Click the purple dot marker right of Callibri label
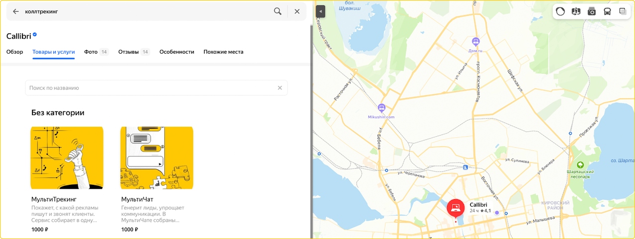This screenshot has width=635, height=239. coord(496,213)
